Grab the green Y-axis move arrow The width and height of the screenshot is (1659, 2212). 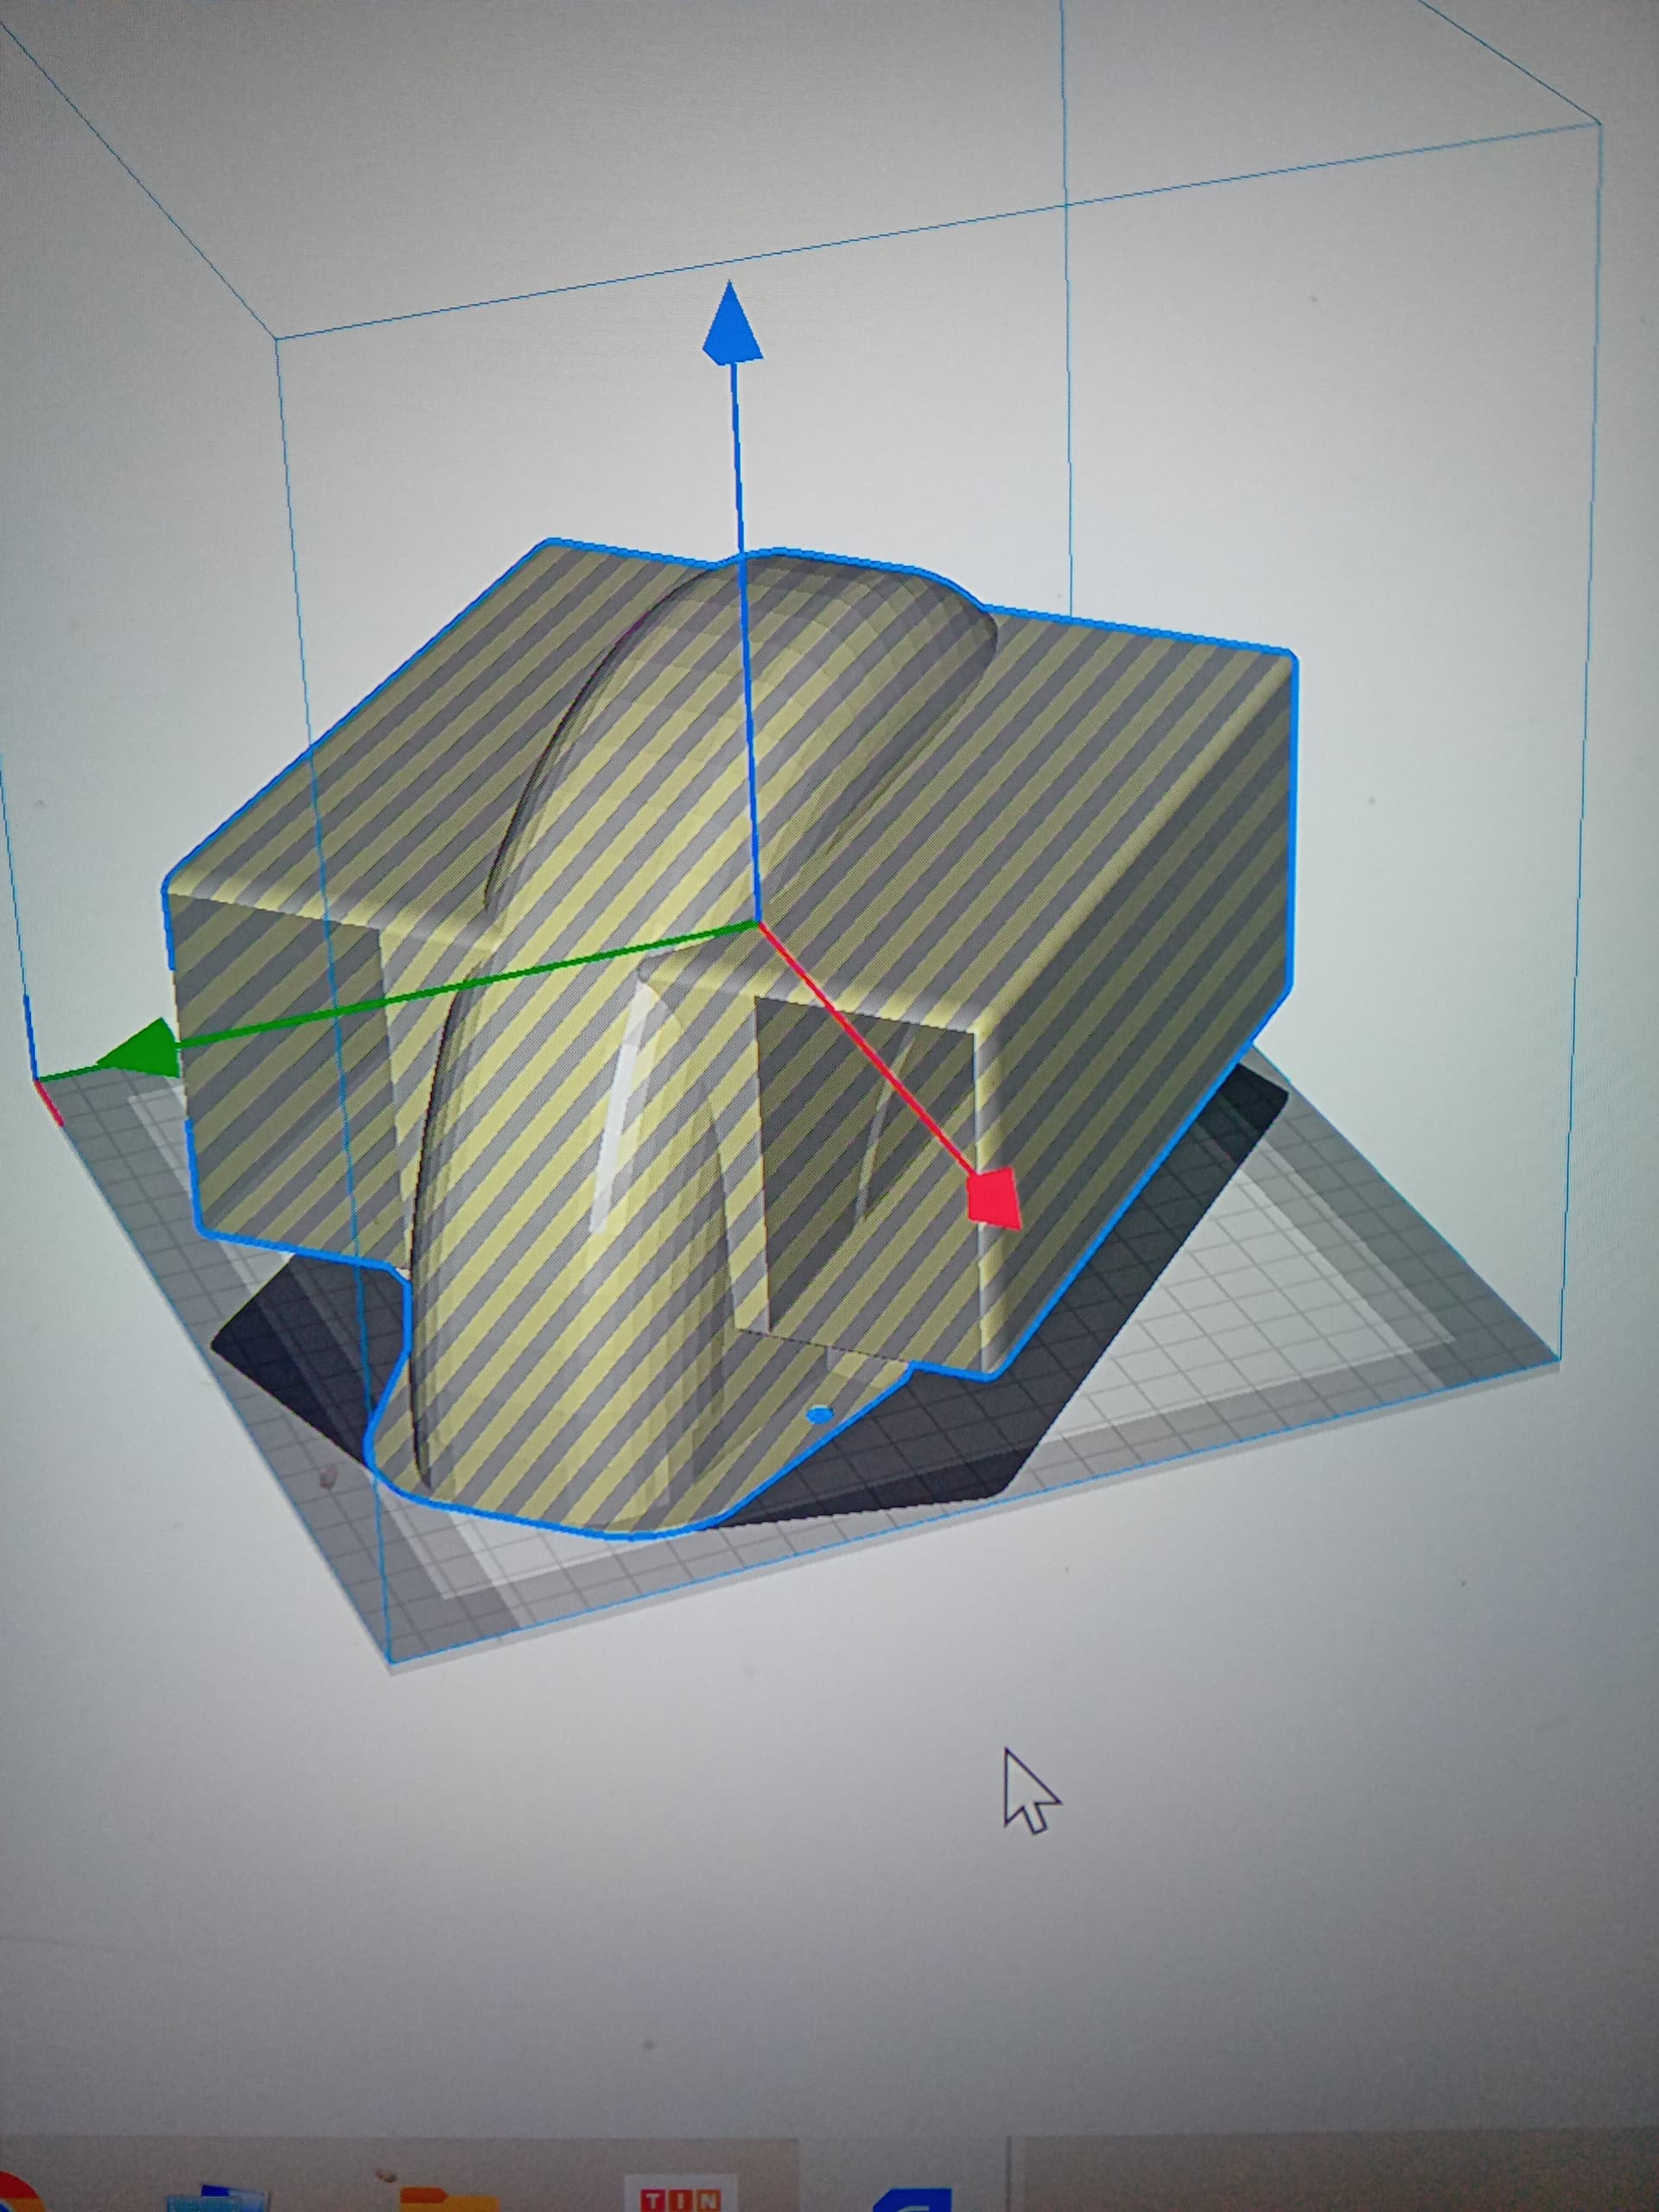(137, 1049)
